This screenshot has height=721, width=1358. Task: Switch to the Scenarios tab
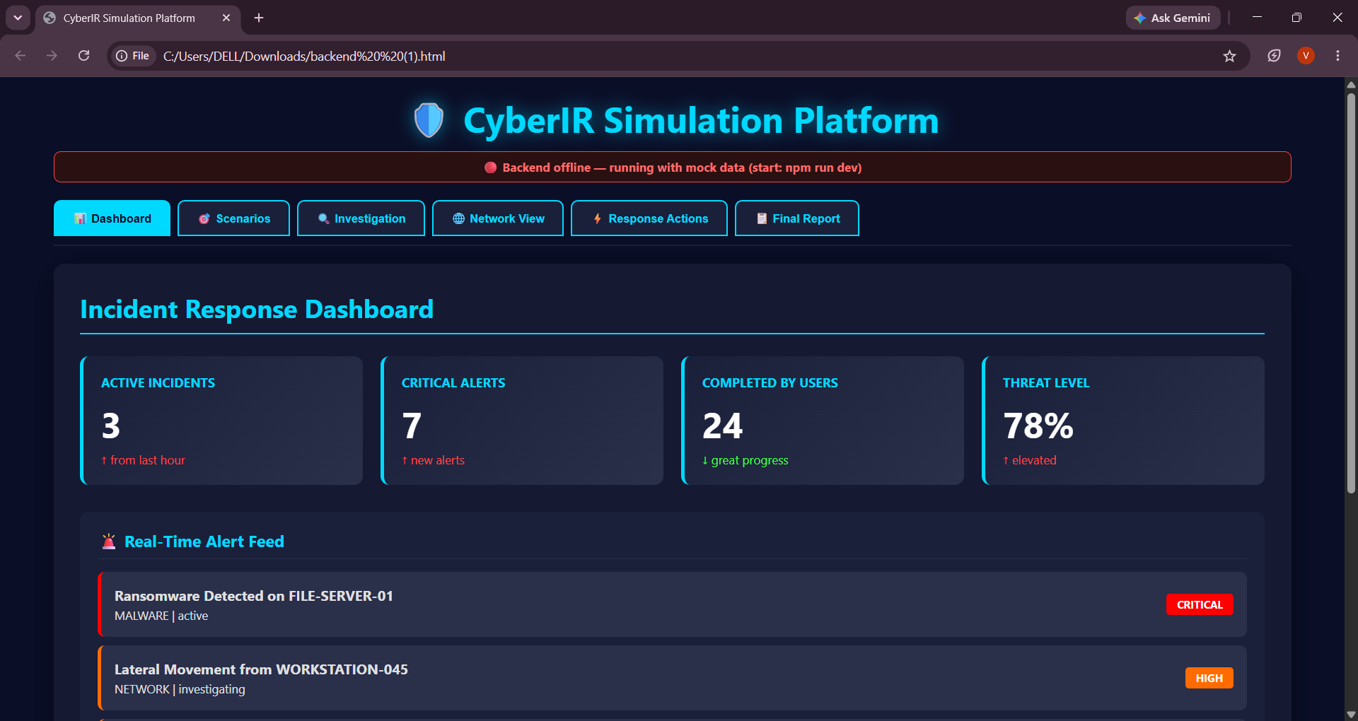(x=233, y=218)
